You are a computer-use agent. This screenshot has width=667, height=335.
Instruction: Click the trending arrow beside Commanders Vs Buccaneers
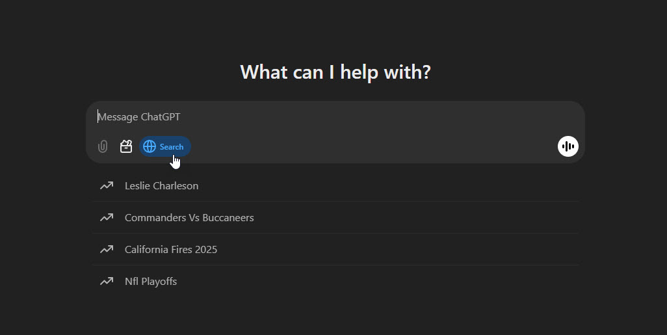click(107, 217)
